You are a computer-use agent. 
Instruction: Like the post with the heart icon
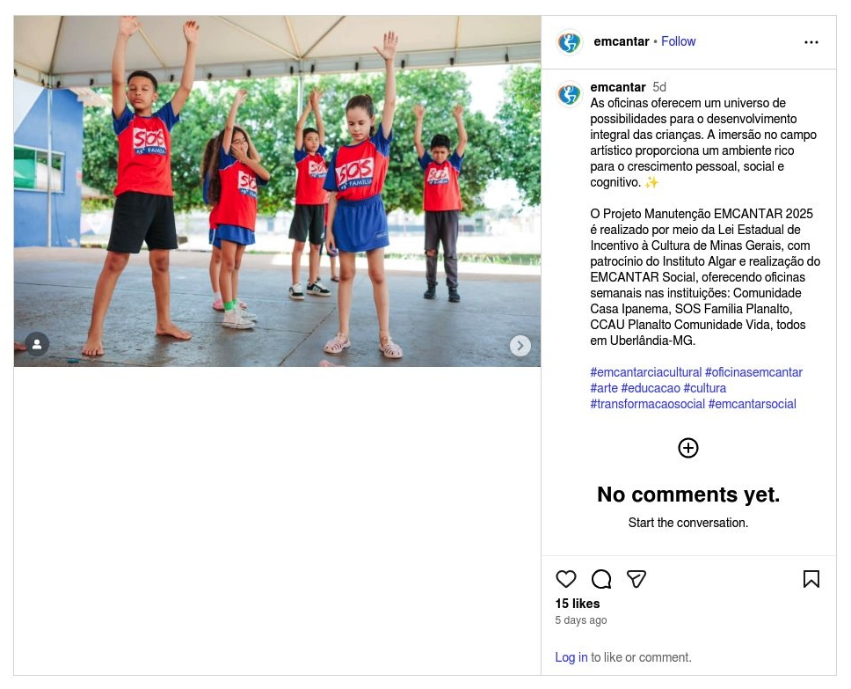click(565, 579)
